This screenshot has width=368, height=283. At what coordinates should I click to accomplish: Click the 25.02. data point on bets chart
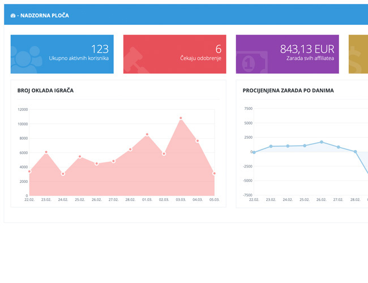[80, 157]
